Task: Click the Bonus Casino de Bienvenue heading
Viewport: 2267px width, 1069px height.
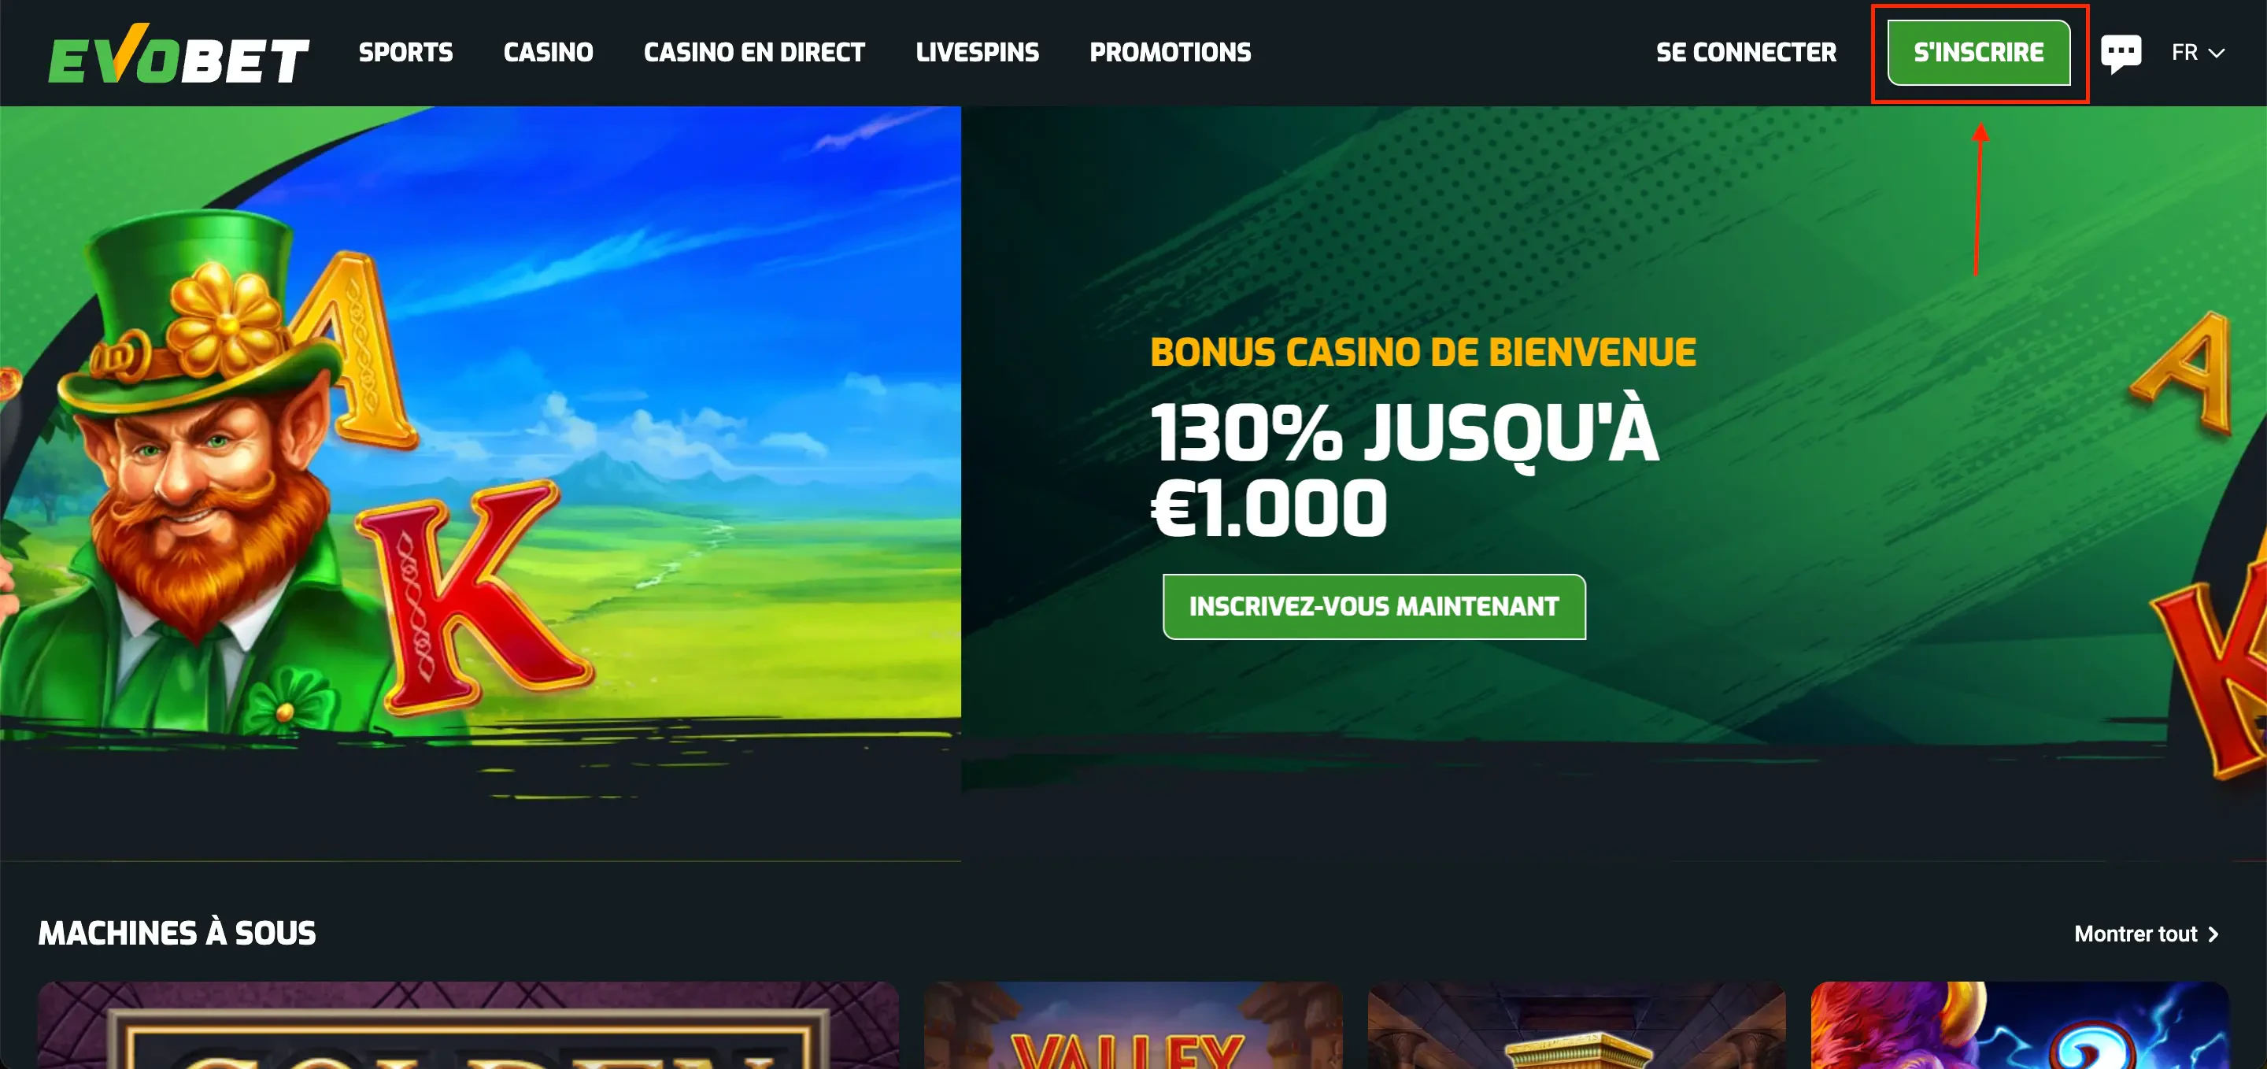Action: pyautogui.click(x=1423, y=352)
